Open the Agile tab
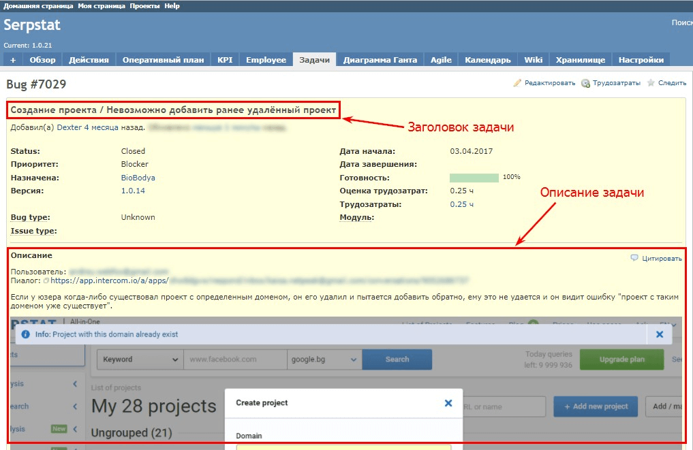Screen dimensions: 693x450 click(441, 60)
